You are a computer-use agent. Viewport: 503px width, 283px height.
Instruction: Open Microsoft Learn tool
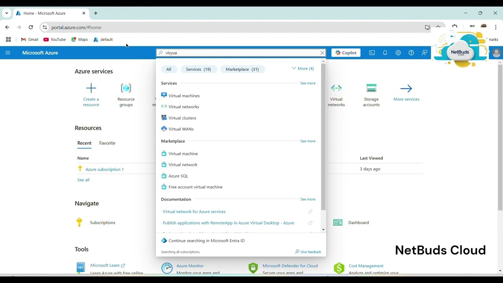click(105, 265)
